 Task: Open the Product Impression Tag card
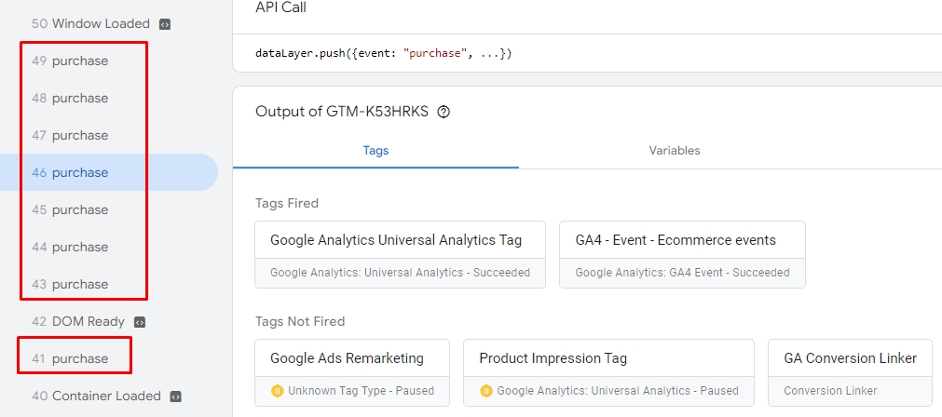point(608,372)
